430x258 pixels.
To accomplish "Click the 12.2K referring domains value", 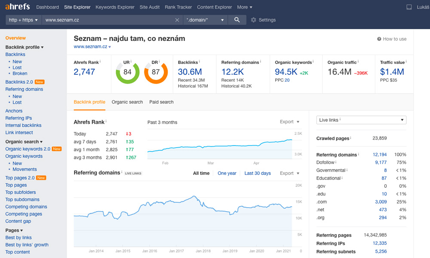I will [233, 72].
